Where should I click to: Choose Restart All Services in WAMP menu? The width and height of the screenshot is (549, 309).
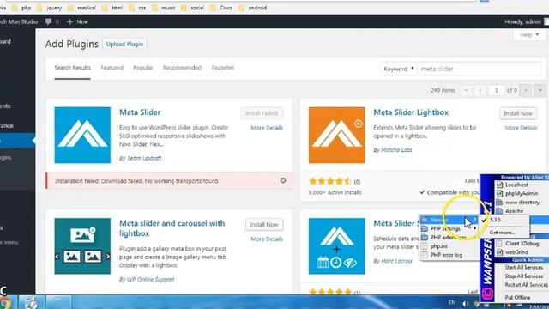coord(526,285)
